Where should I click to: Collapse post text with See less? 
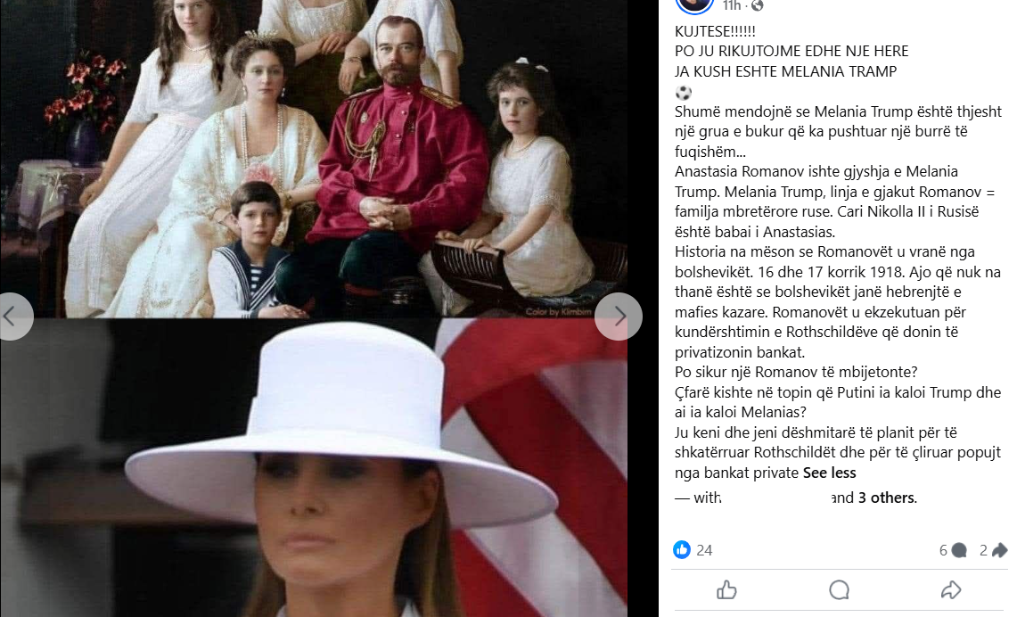[x=829, y=473]
